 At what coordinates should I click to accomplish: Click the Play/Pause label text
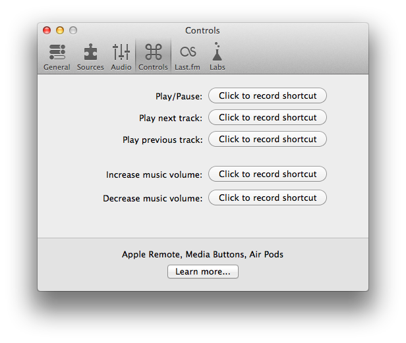[x=179, y=97]
